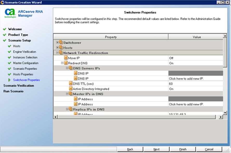This screenshot has height=153, width=231.
Task: Go to the Product Type step
Action: (x=18, y=35)
